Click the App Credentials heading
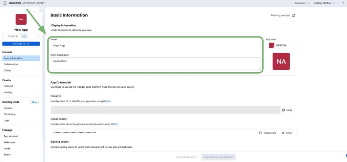The width and height of the screenshot is (347, 162). point(61,82)
